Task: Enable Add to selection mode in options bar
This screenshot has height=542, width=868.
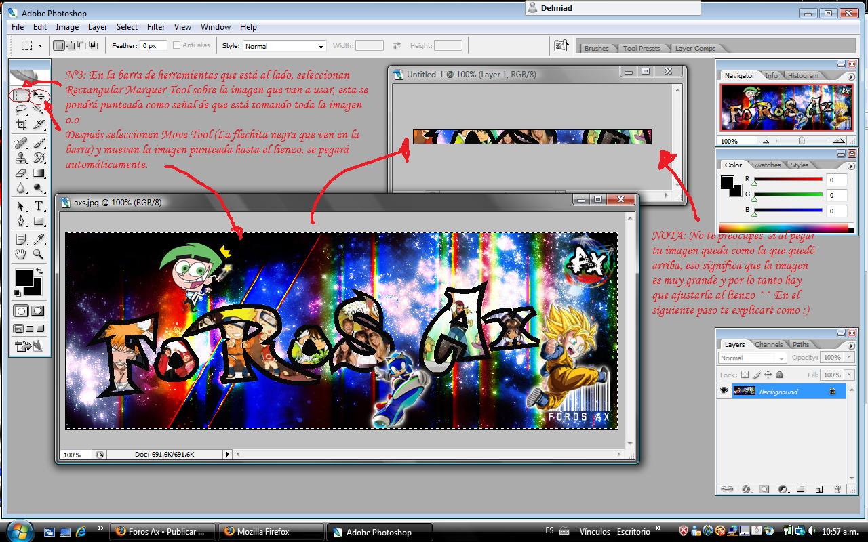Action: point(71,45)
